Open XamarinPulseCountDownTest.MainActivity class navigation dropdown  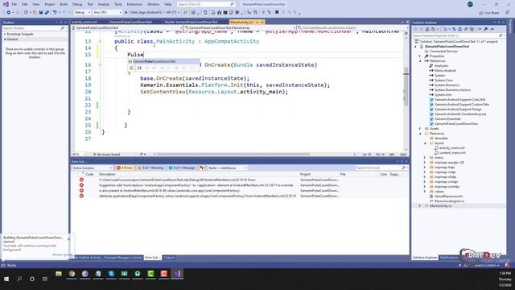point(240,28)
